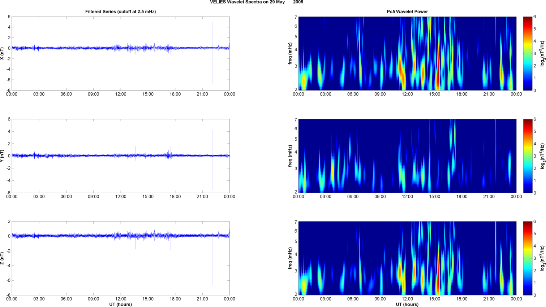Pick the colorbar beside the middle wavelet spectrum
This screenshot has height=307, width=546.
click(x=528, y=156)
